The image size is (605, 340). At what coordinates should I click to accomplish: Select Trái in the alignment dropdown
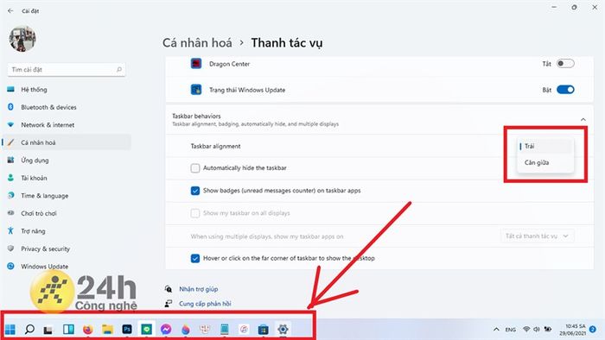(x=544, y=147)
